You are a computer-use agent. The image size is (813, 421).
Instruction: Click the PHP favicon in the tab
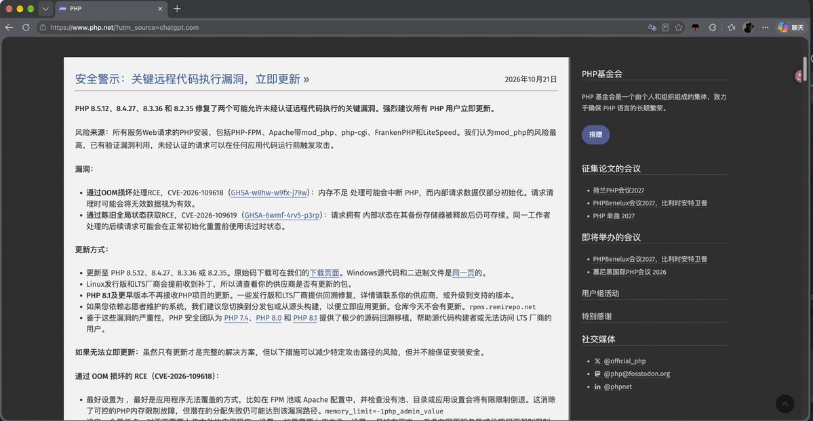63,9
